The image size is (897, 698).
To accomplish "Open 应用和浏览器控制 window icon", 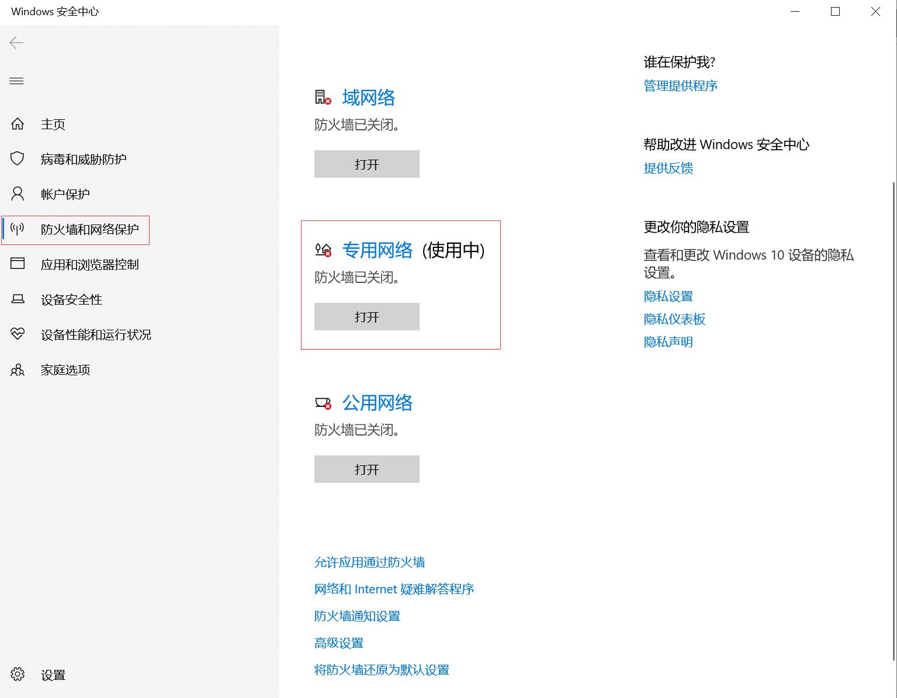I will [18, 264].
